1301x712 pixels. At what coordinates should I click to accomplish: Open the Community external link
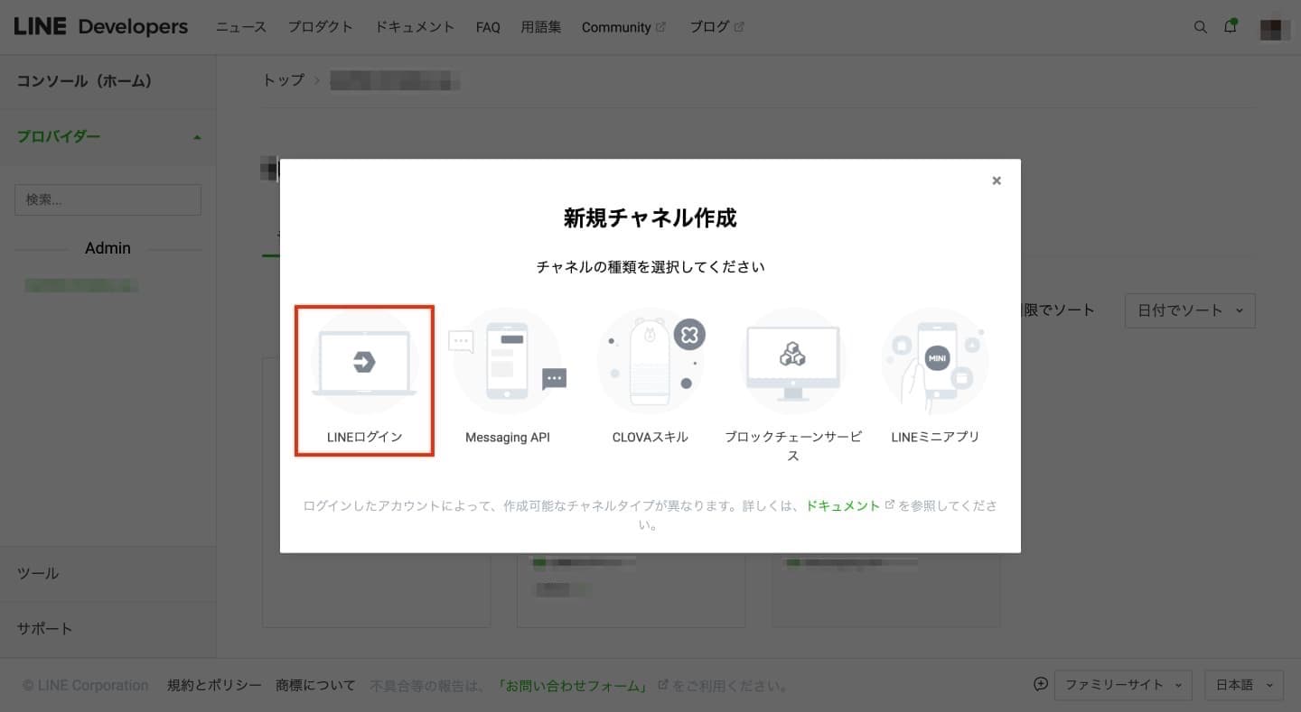623,27
